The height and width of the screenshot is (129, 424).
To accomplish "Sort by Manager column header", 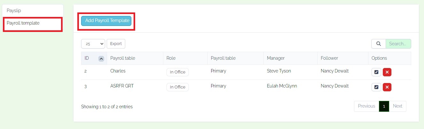I will coord(275,58).
